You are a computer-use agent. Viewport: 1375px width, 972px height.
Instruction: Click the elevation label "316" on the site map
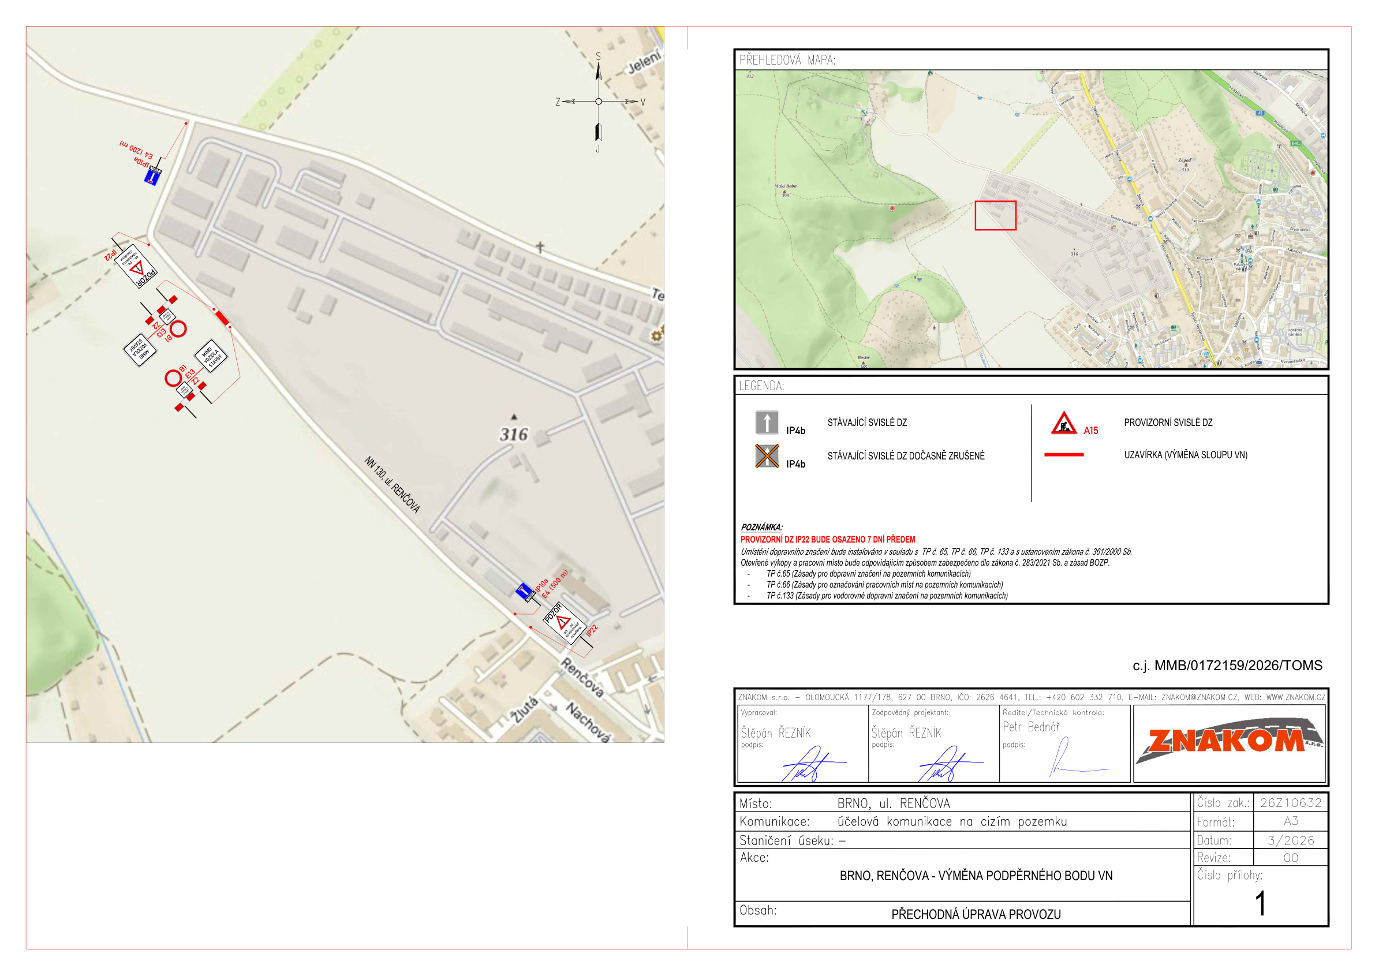(514, 434)
